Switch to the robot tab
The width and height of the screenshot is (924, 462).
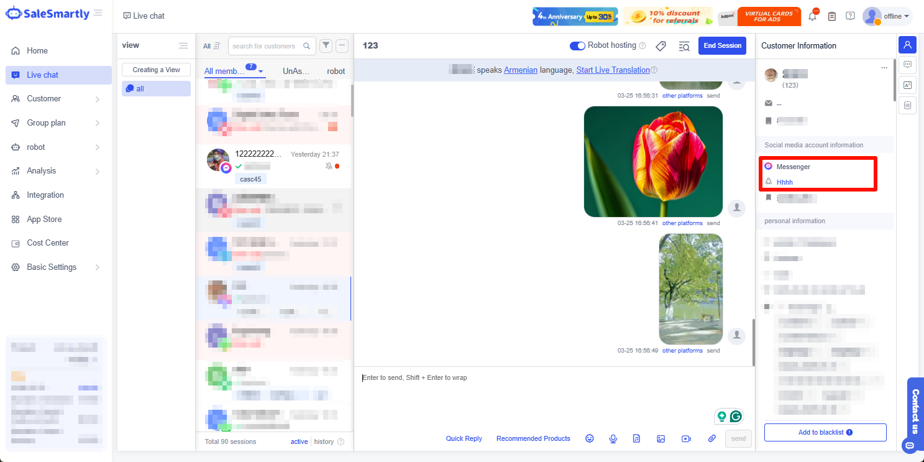336,72
